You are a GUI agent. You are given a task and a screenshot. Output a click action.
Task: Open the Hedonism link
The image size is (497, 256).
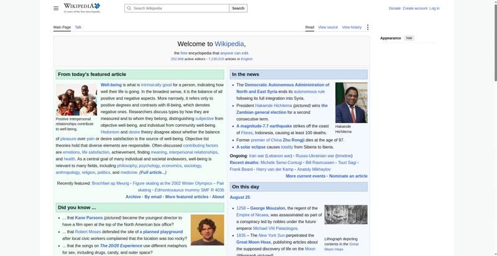[x=110, y=132]
